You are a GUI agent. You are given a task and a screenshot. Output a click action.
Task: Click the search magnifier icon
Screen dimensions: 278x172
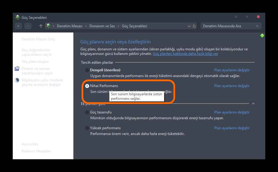coord(257,26)
